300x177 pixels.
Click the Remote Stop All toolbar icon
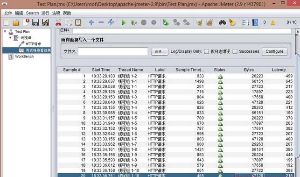176,22
